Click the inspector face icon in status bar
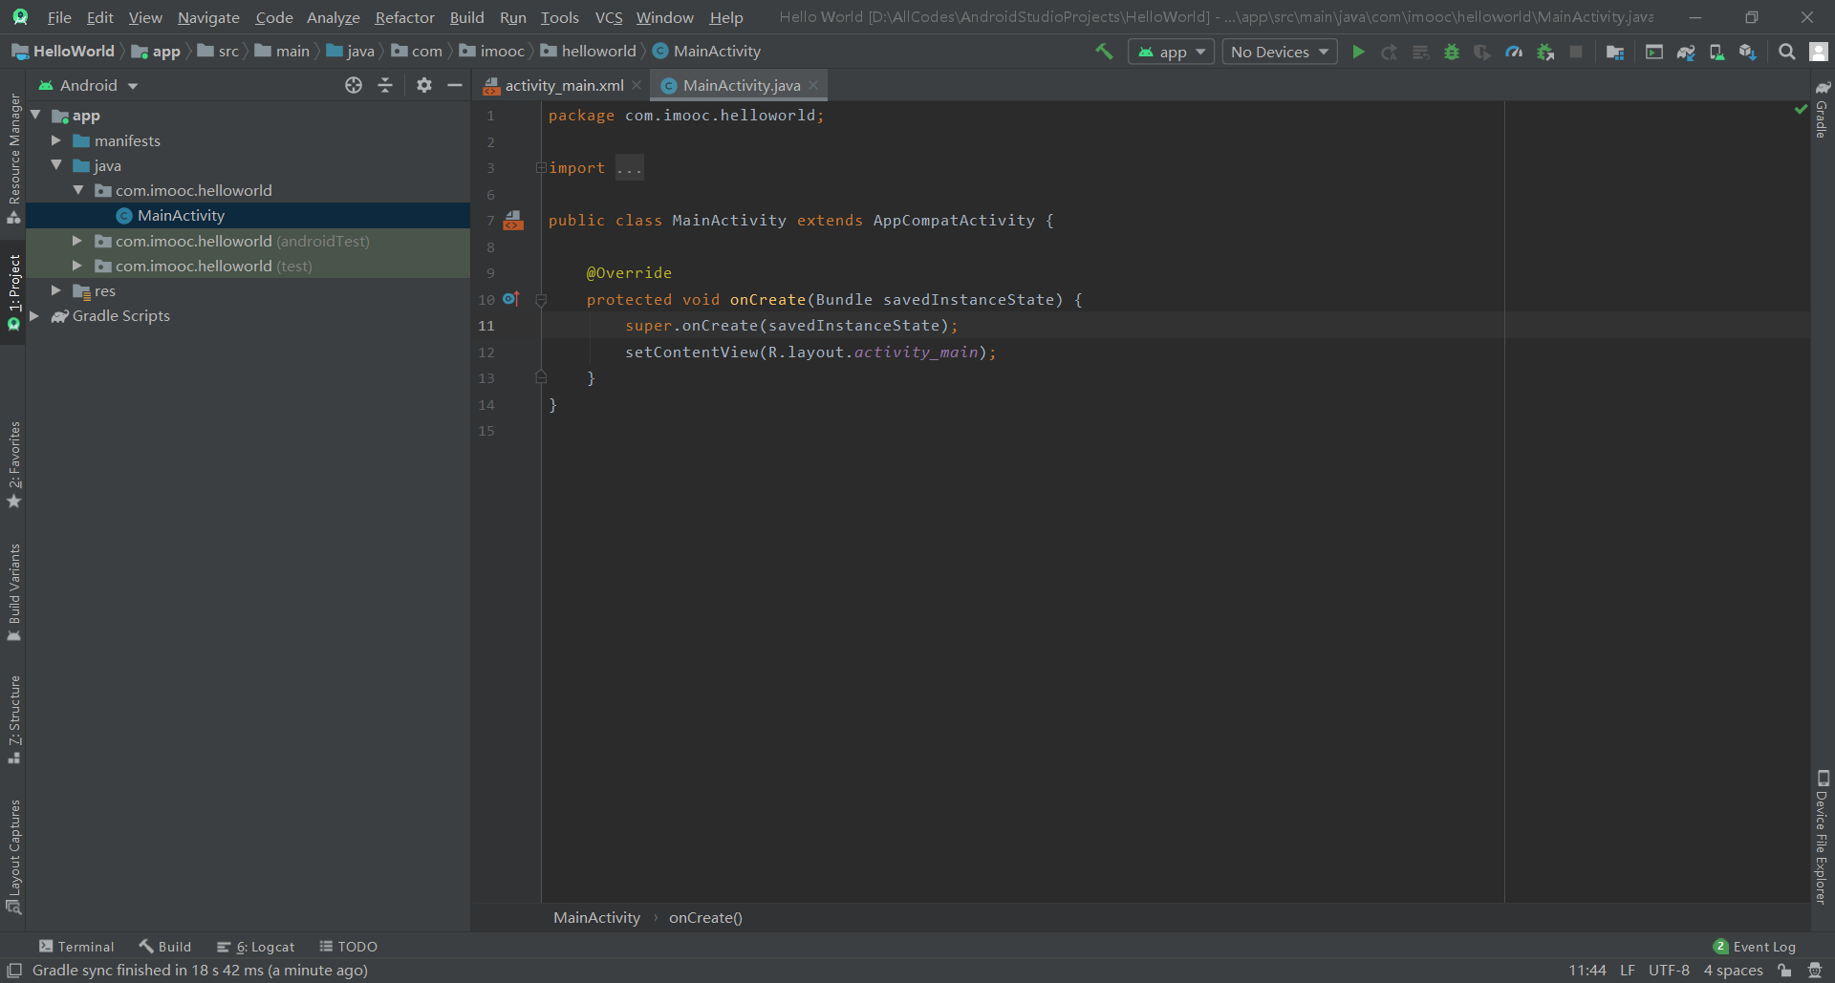Viewport: 1835px width, 983px height. point(1815,971)
